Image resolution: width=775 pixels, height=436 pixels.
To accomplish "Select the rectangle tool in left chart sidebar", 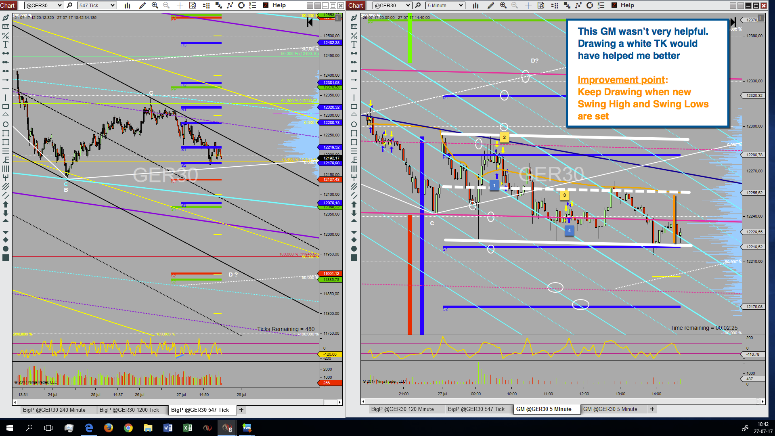I will tap(6, 107).
